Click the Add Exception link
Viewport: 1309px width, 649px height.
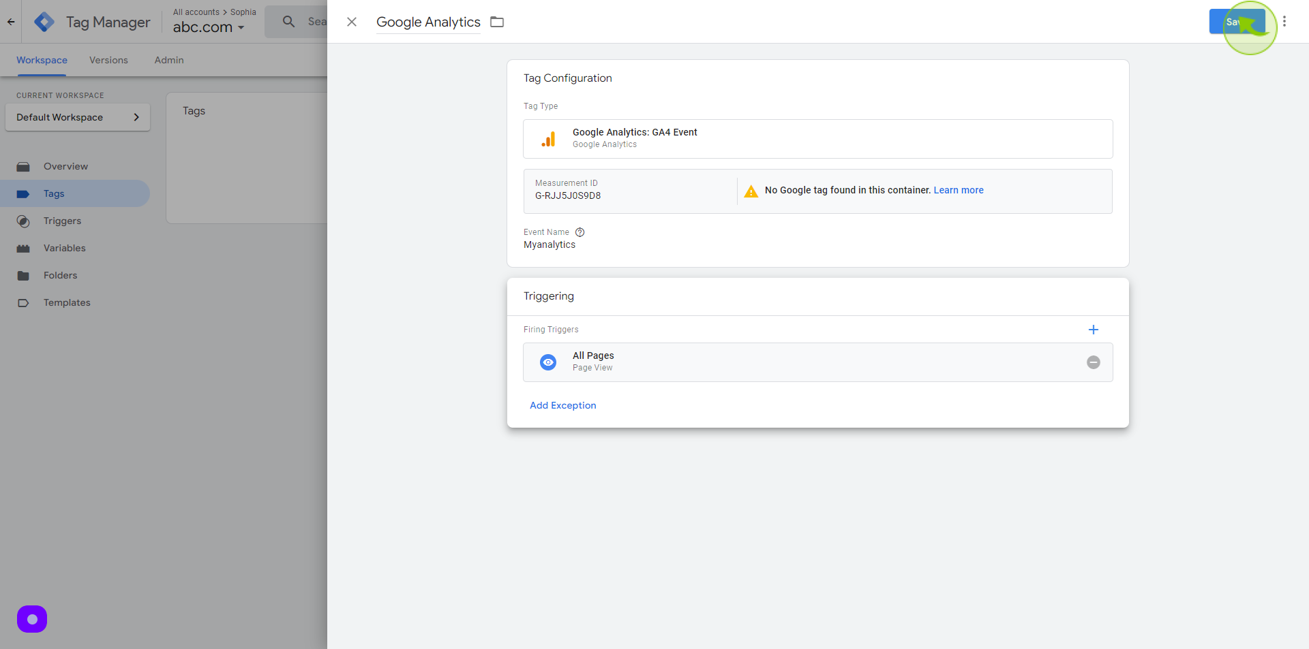tap(563, 405)
